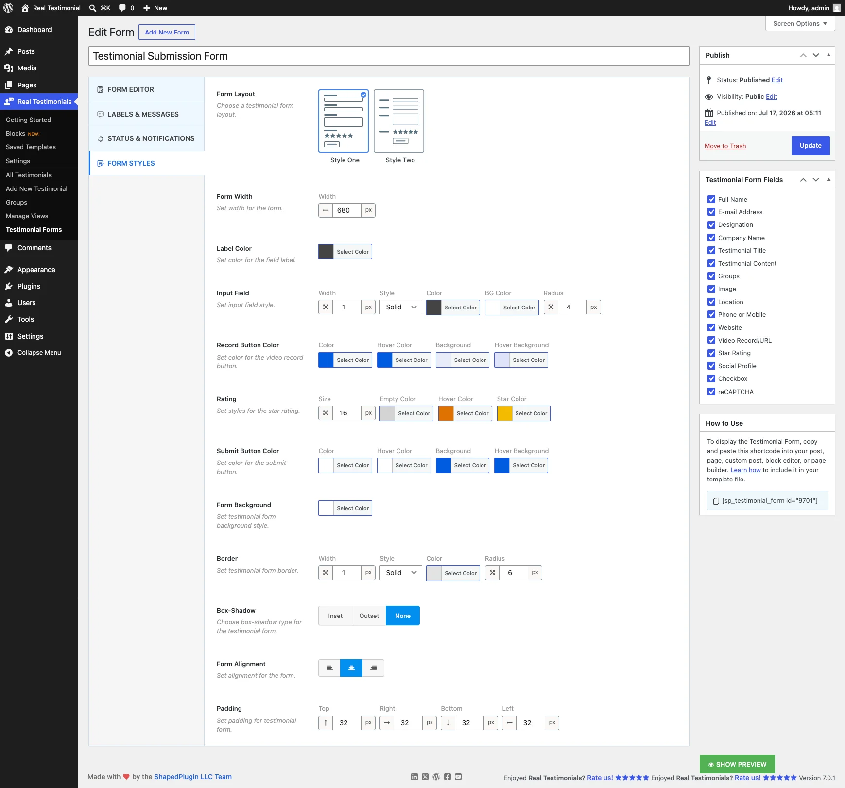Edit the Published status link
Image resolution: width=845 pixels, height=788 pixels.
777,80
